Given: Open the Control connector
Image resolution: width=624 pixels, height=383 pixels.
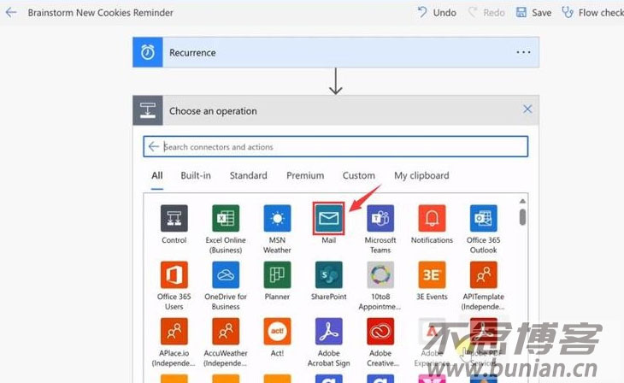Looking at the screenshot, I should 174,218.
